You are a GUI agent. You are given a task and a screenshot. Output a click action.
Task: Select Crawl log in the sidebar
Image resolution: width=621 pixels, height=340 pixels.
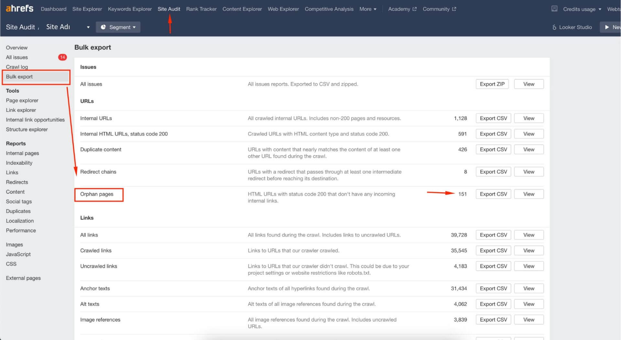pyautogui.click(x=17, y=67)
